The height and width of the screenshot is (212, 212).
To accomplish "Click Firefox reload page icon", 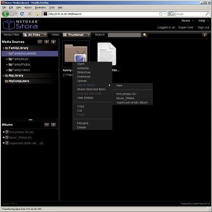I will pyautogui.click(x=22, y=14).
